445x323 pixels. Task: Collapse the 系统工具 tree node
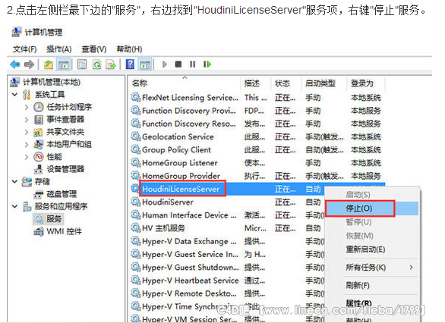14,94
